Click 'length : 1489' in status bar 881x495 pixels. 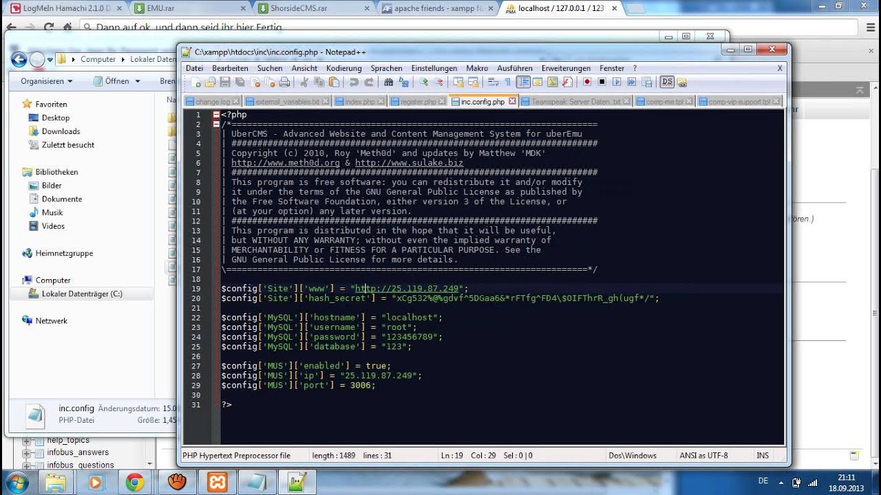pos(333,455)
